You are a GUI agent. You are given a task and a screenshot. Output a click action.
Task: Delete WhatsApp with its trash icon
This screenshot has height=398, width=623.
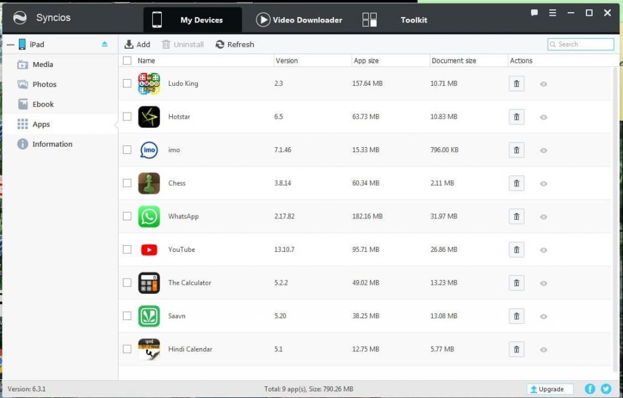(517, 217)
